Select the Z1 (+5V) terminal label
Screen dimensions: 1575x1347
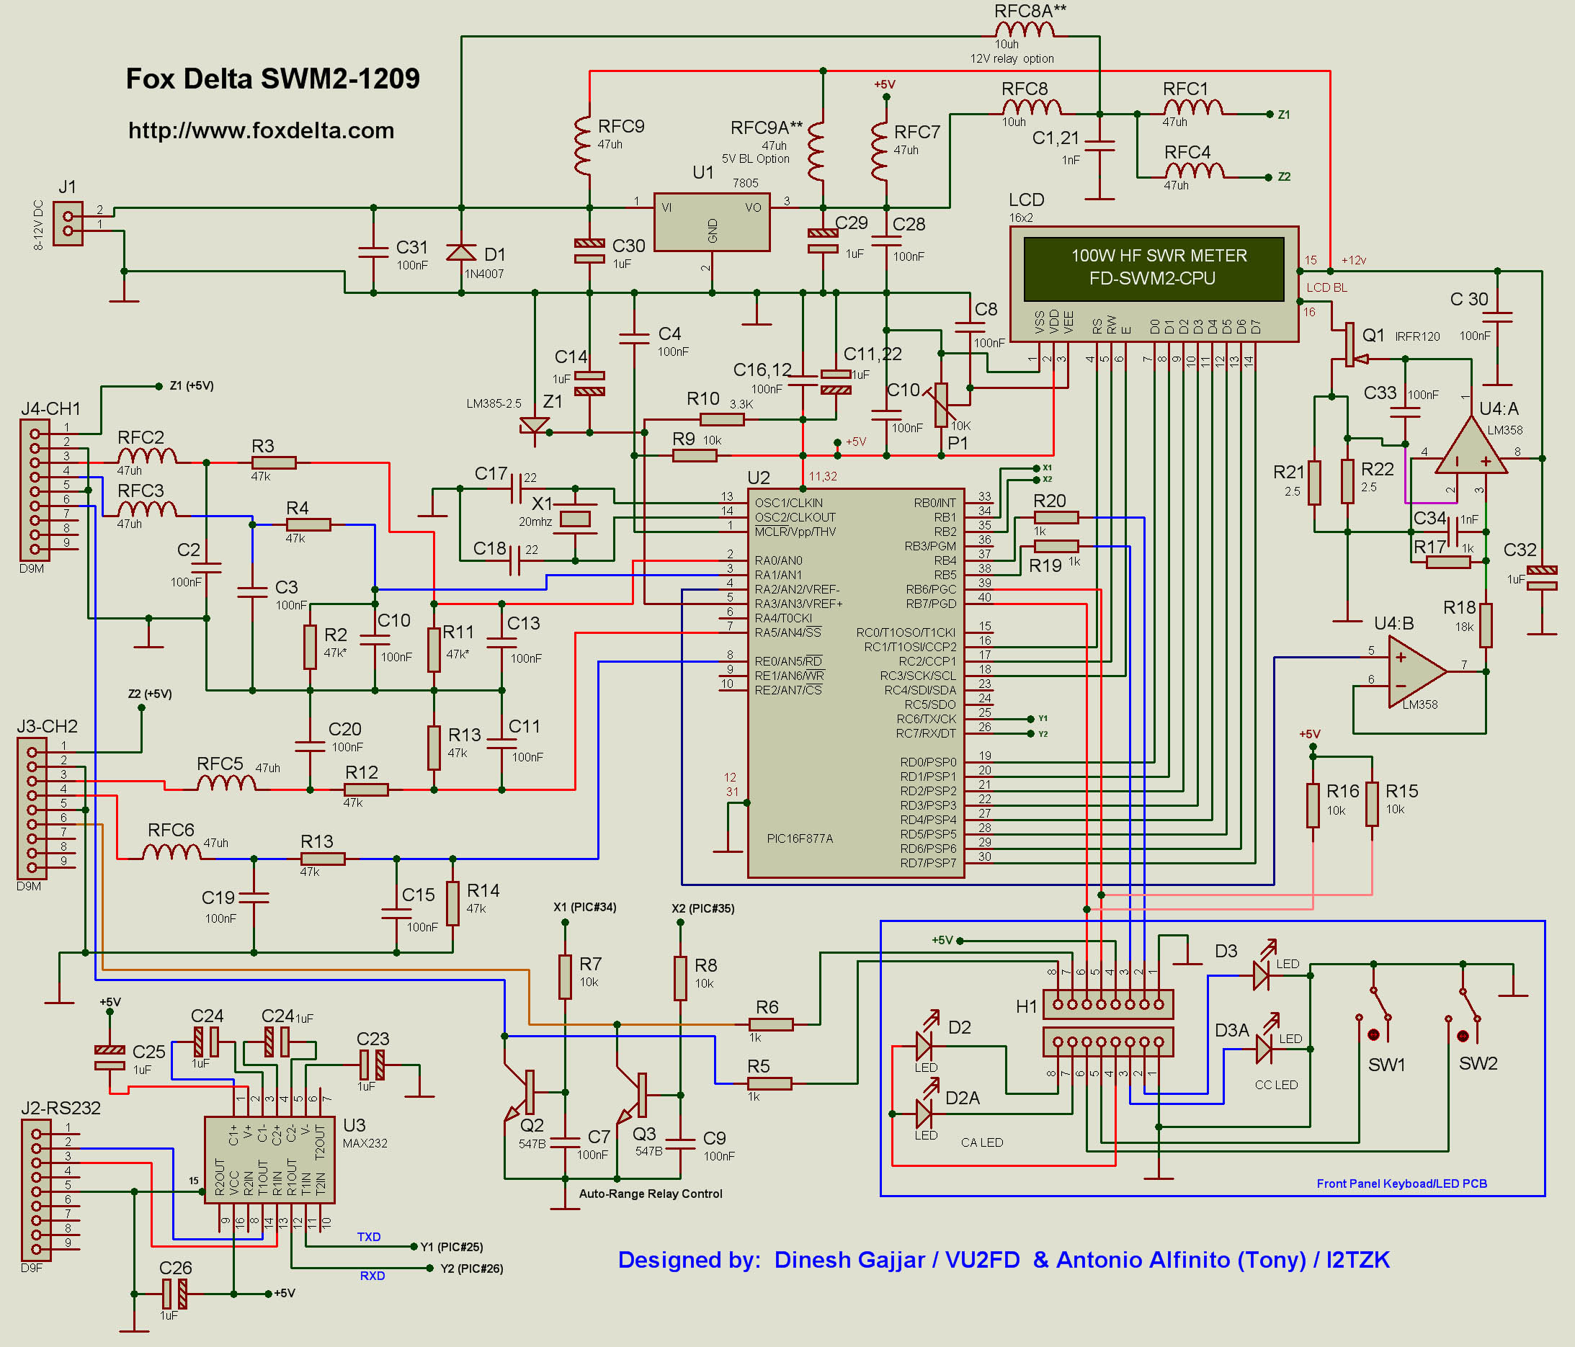coord(192,385)
